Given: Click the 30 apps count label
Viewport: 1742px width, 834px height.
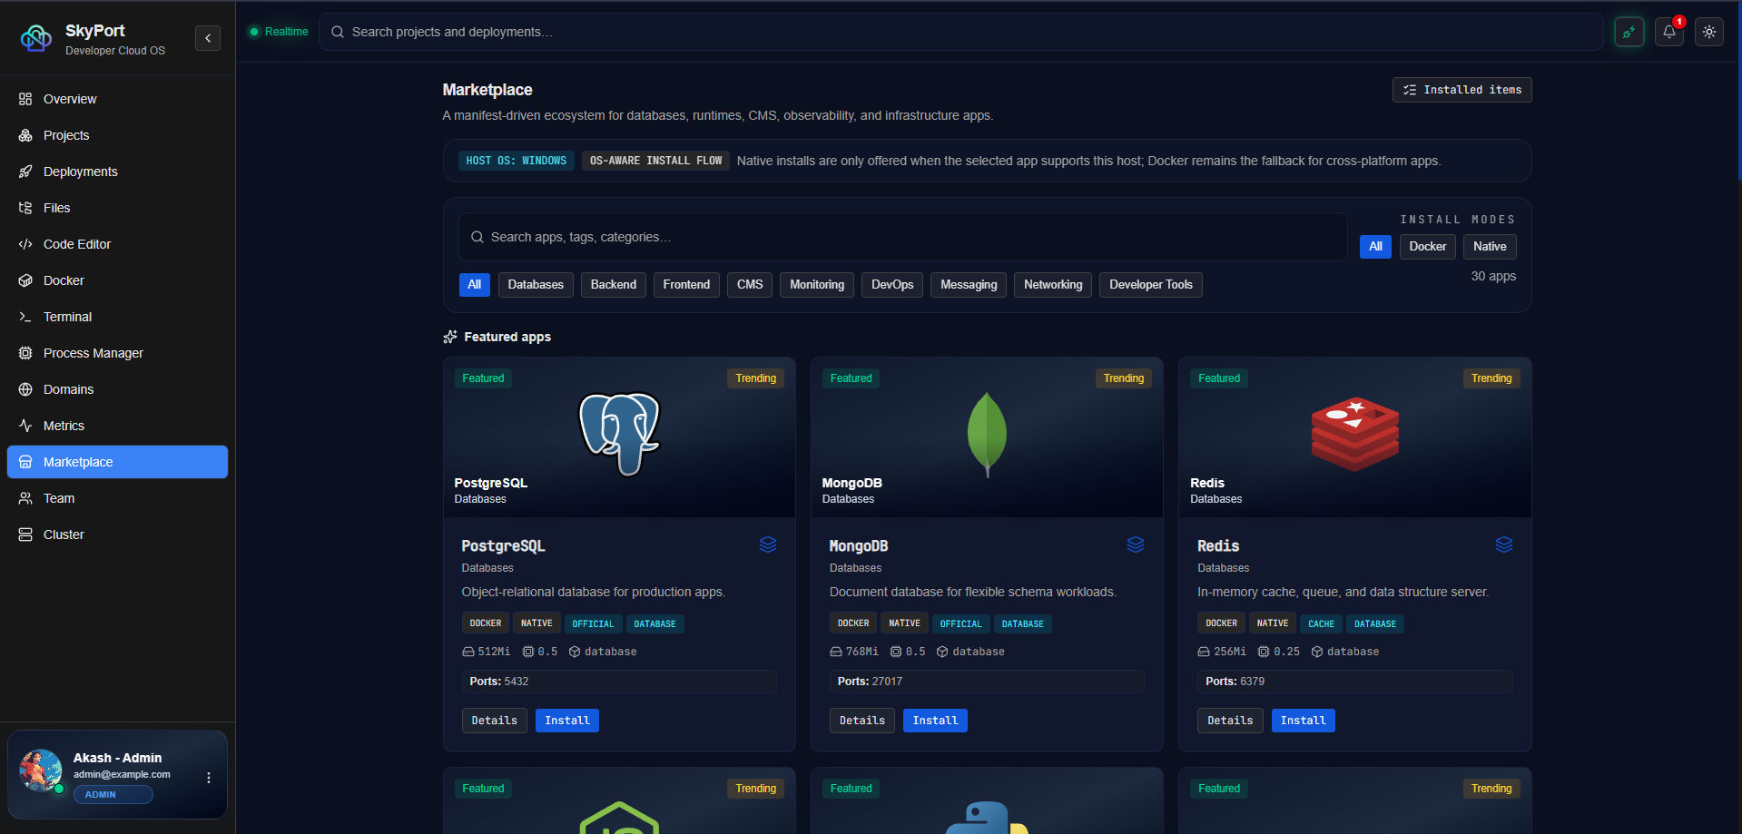Looking at the screenshot, I should [x=1493, y=277].
